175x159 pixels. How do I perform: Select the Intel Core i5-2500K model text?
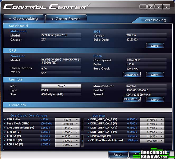[61, 61]
